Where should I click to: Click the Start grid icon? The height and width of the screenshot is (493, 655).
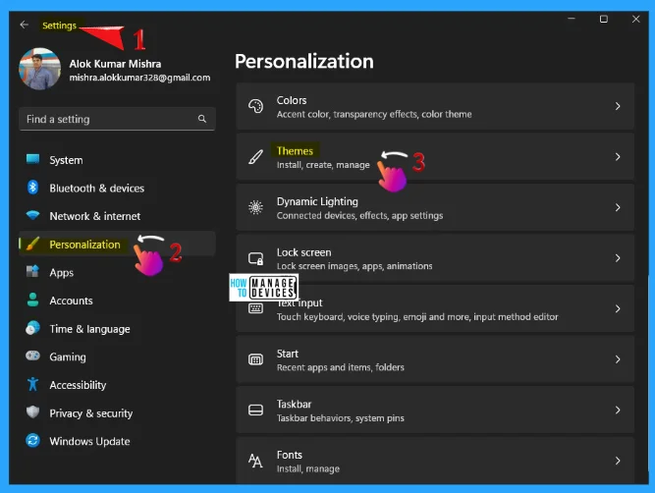pos(255,359)
